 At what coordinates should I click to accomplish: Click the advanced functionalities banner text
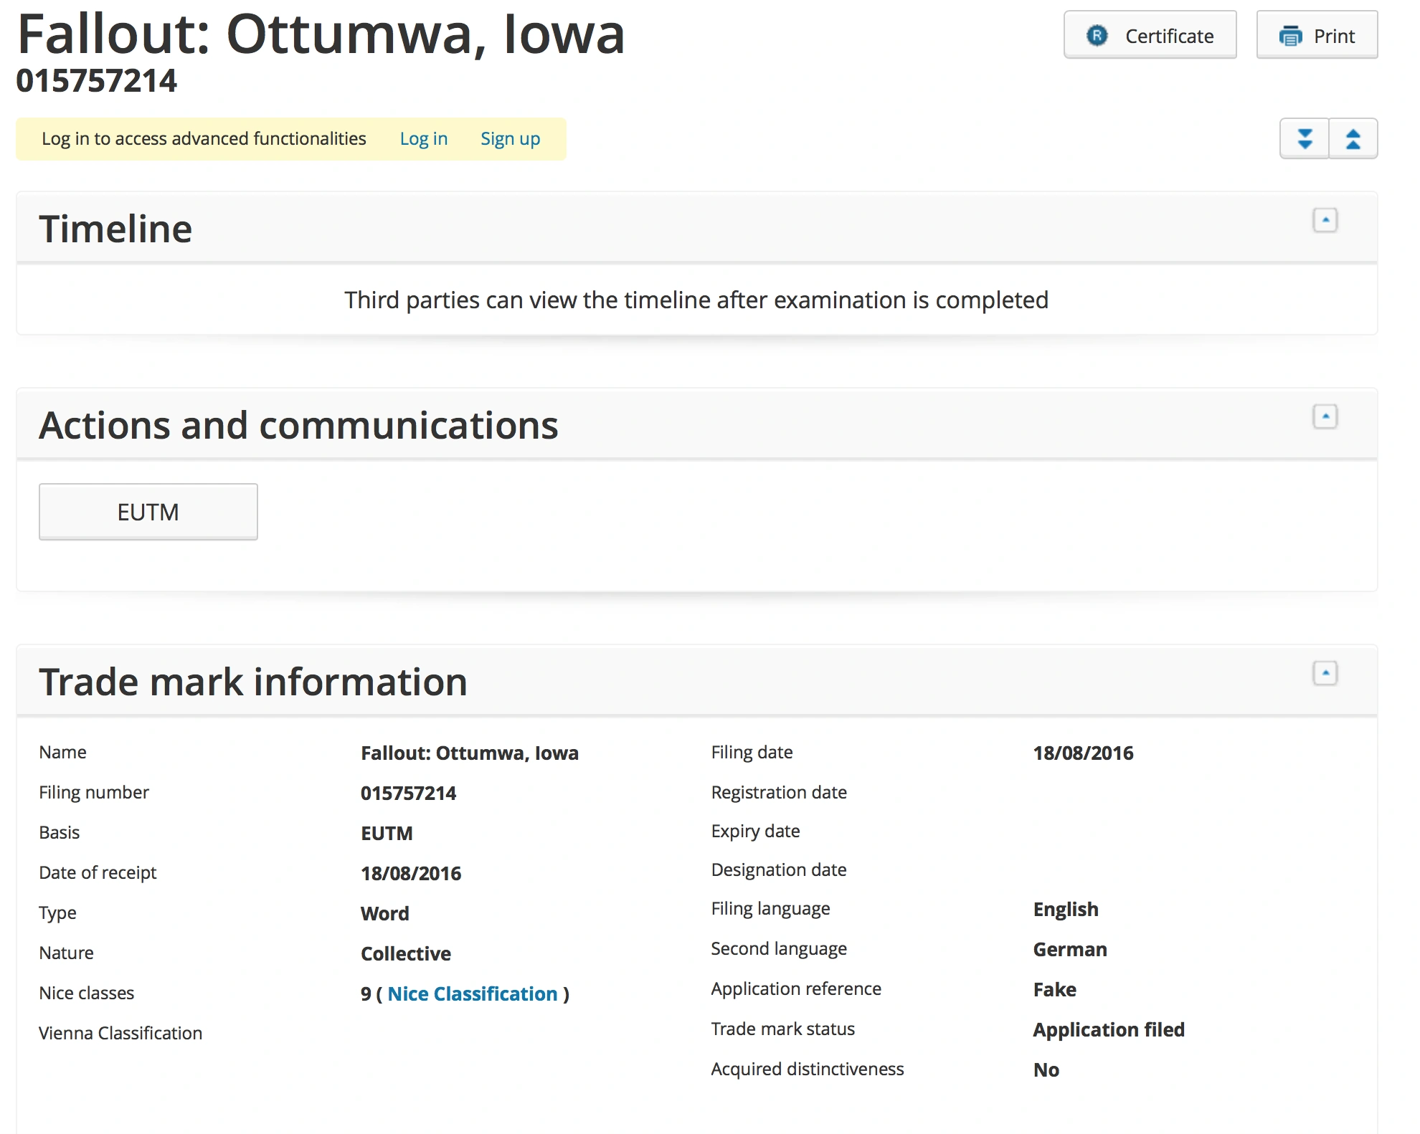pyautogui.click(x=204, y=138)
